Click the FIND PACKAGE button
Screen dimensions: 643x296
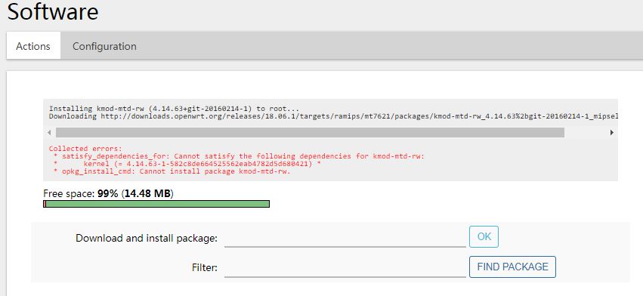[x=512, y=267]
